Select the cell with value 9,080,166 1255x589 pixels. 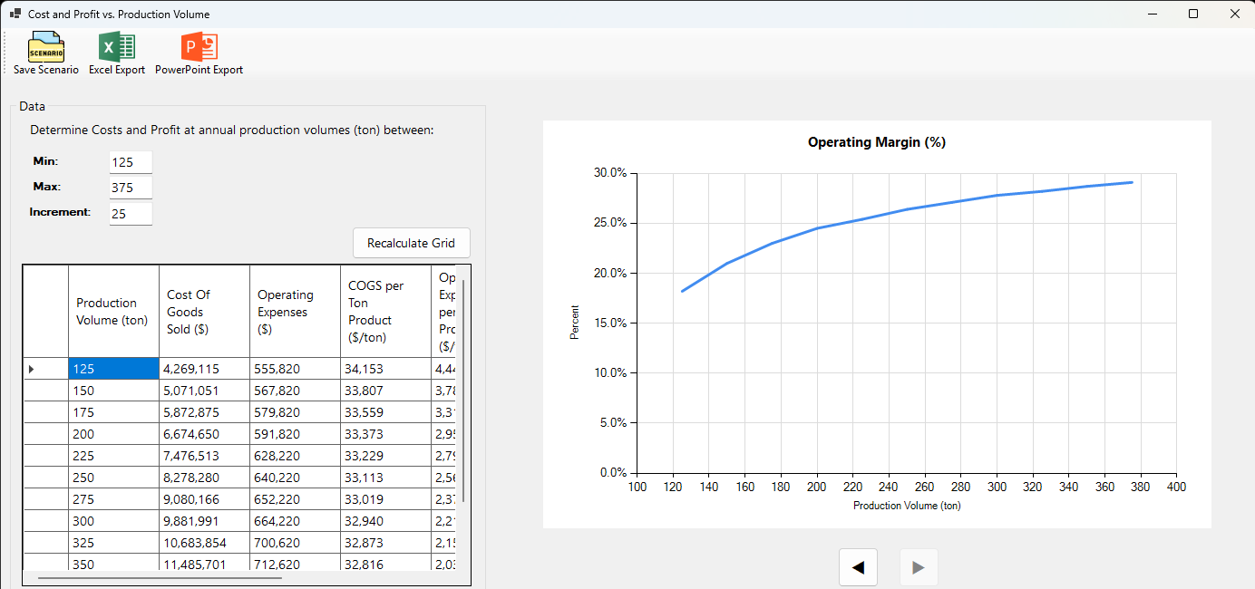tap(204, 499)
